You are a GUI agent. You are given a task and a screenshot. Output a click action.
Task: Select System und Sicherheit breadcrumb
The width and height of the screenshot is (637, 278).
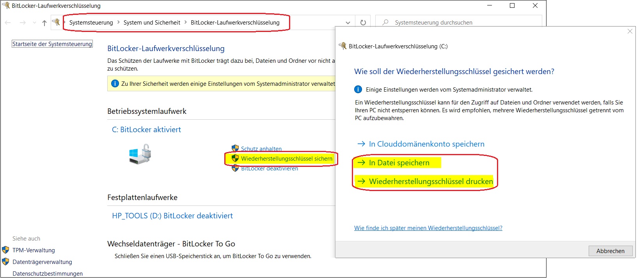click(x=152, y=23)
